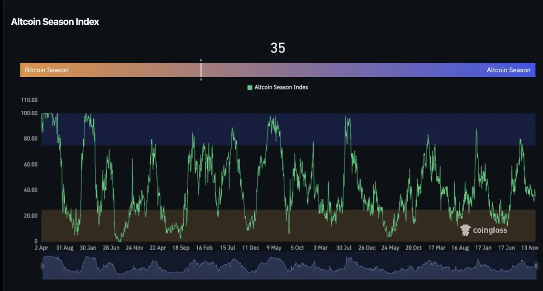Screen dimensions: 543x291
Task: Click the '16 Aug' x-axis date
Action: [x=460, y=248]
